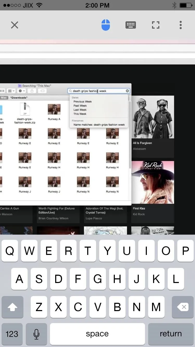Click Adoration Of The Magi title
The width and height of the screenshot is (195, 347).
[x=105, y=210]
